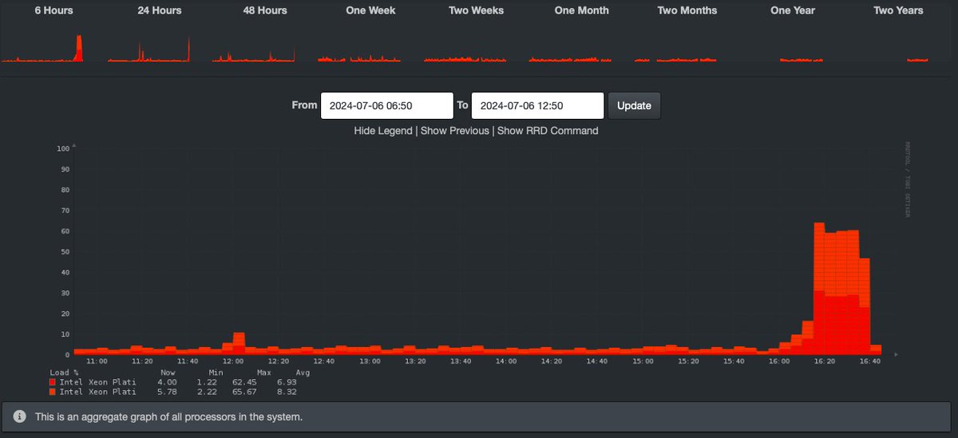Focus the From date field
This screenshot has width=958, height=438.
[x=387, y=105]
